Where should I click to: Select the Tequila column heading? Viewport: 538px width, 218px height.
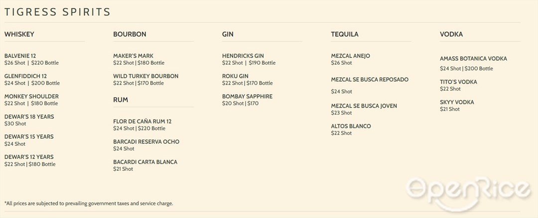[345, 34]
